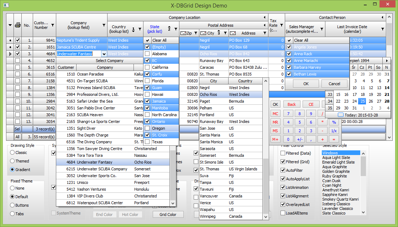This screenshot has height=227, width=398.
Task: Uncheck Barbara Harvey in sales manager list
Action: coord(289,67)
